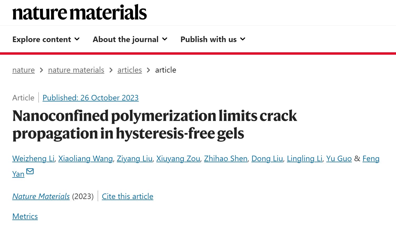This screenshot has width=396, height=229.
Task: Open author Weizheng Li's profile
Action: pos(33,159)
